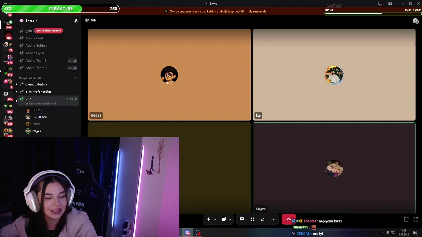Join the Abone Team 2 voice channel

[x=49, y=68]
